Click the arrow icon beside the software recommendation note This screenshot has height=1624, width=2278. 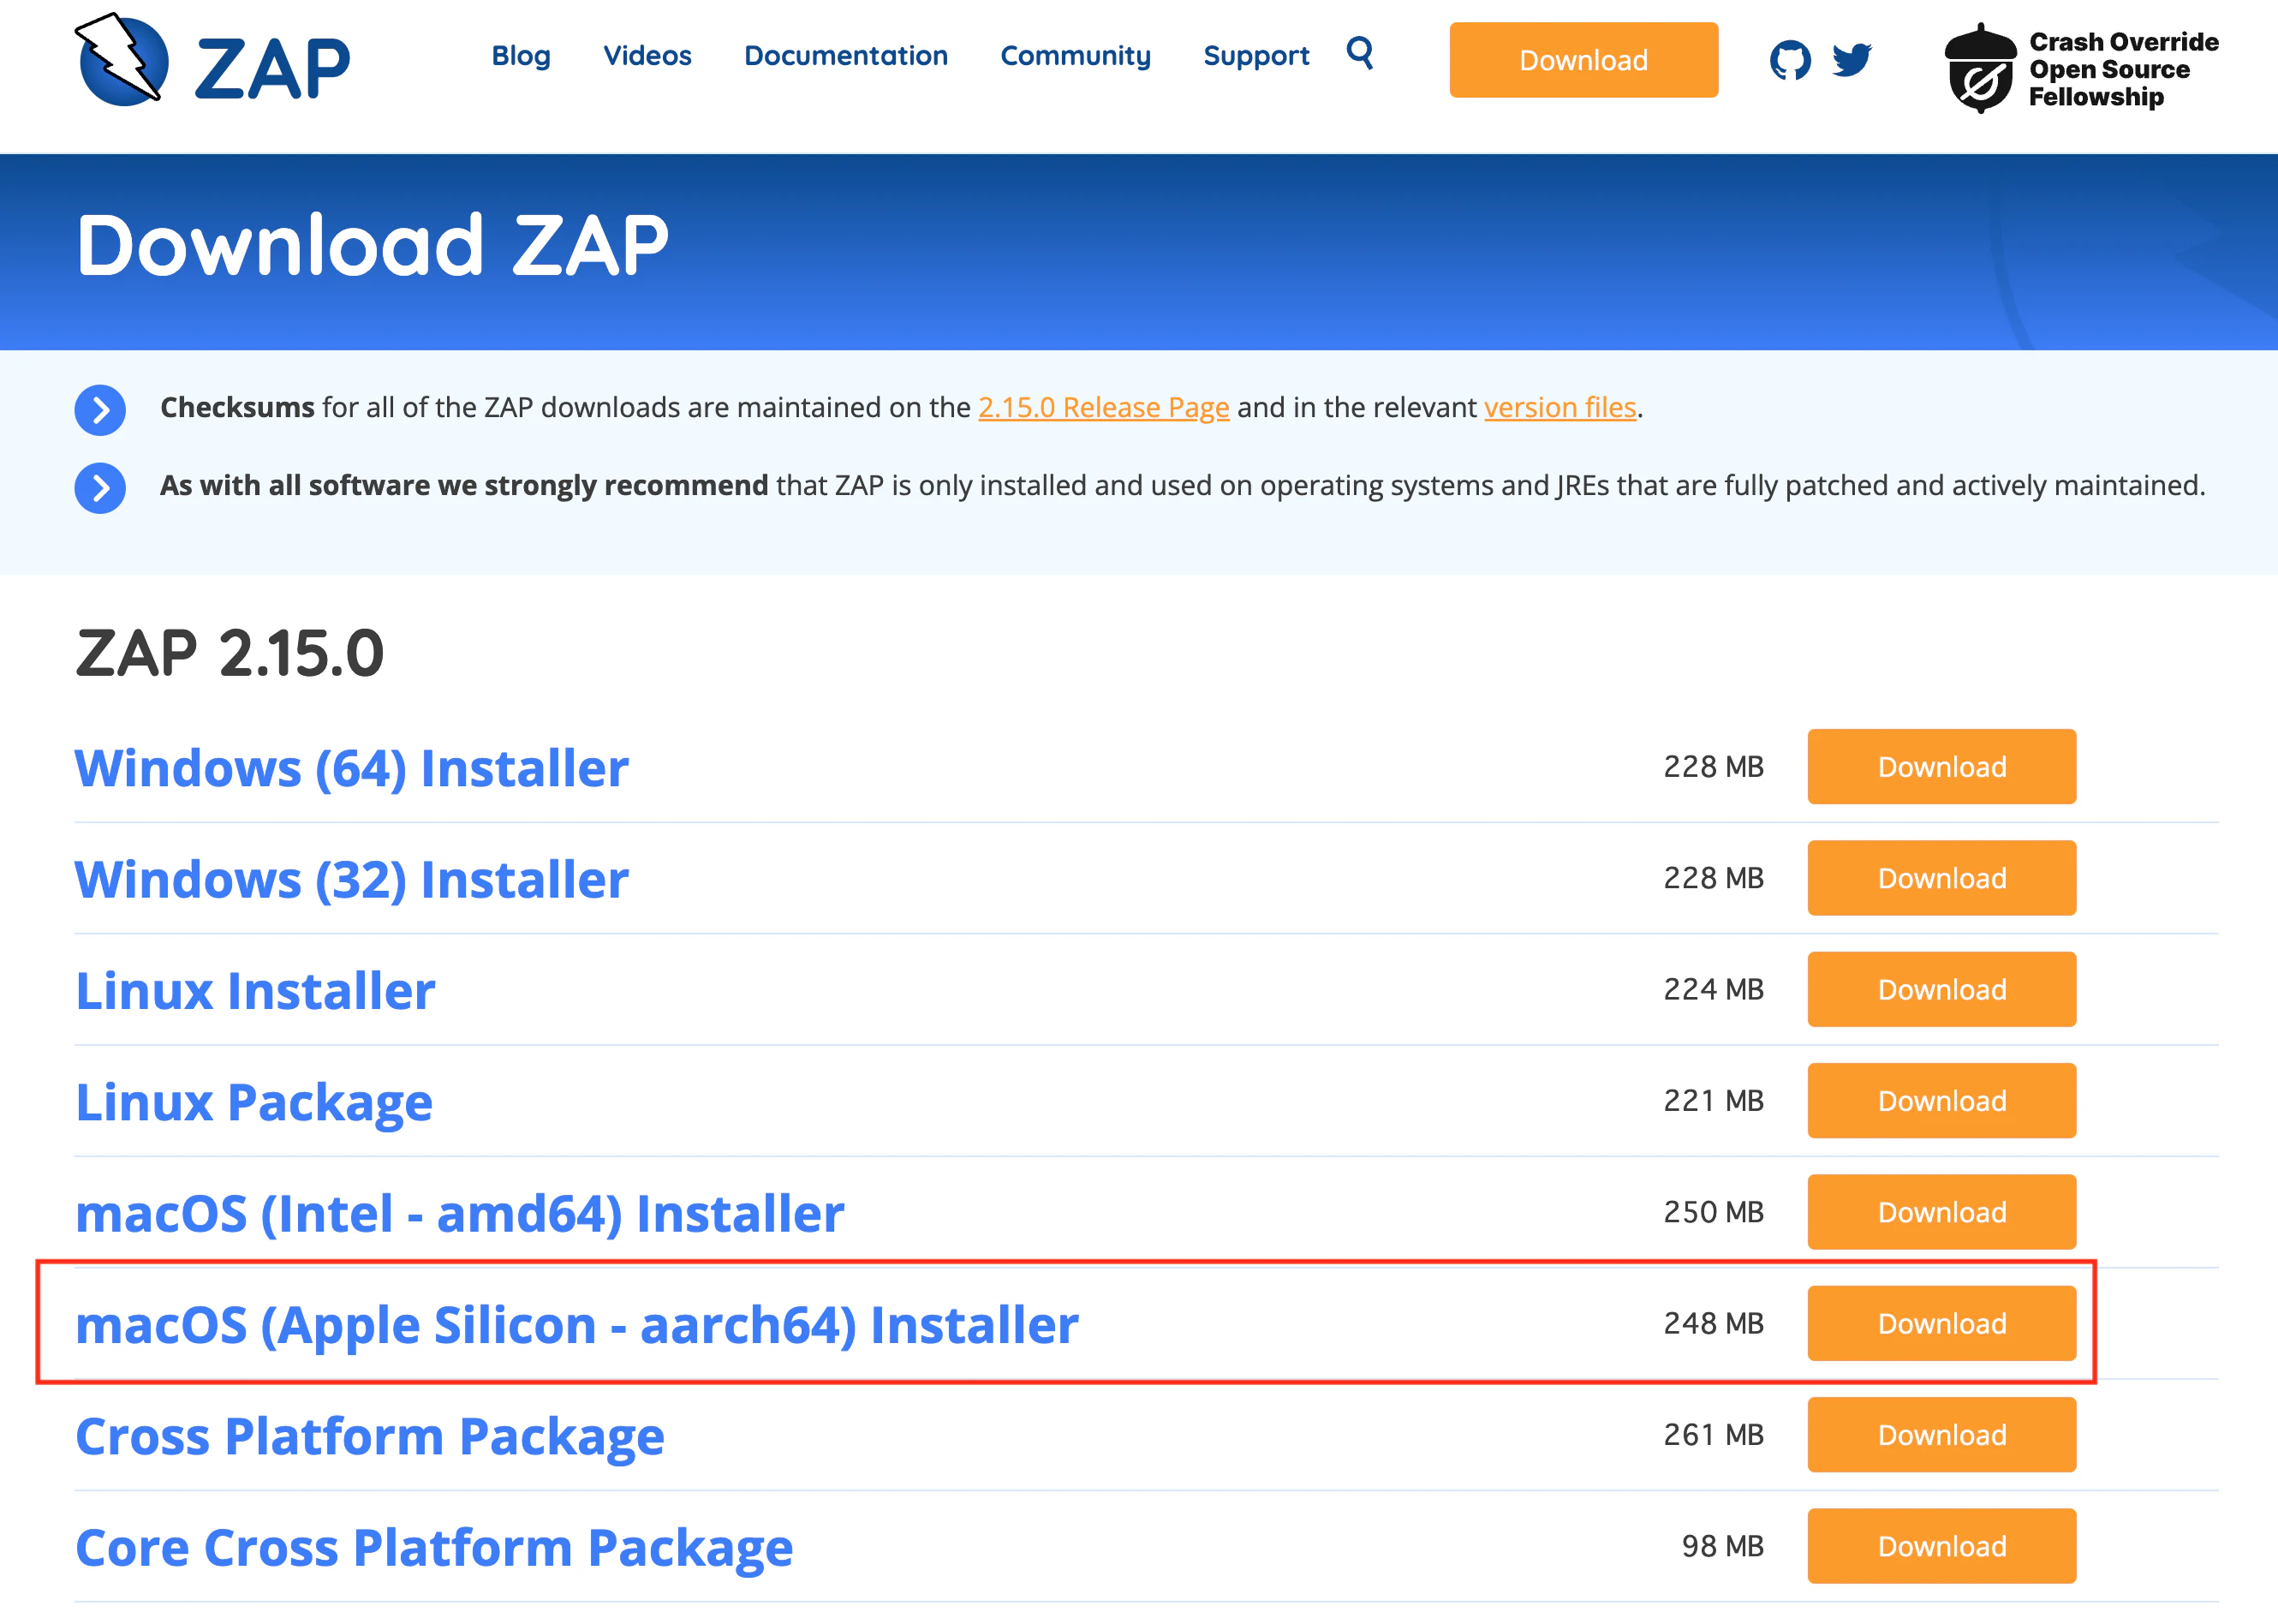point(99,488)
